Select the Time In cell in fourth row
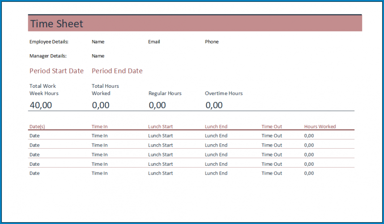This screenshot has width=384, height=224. tap(100, 164)
